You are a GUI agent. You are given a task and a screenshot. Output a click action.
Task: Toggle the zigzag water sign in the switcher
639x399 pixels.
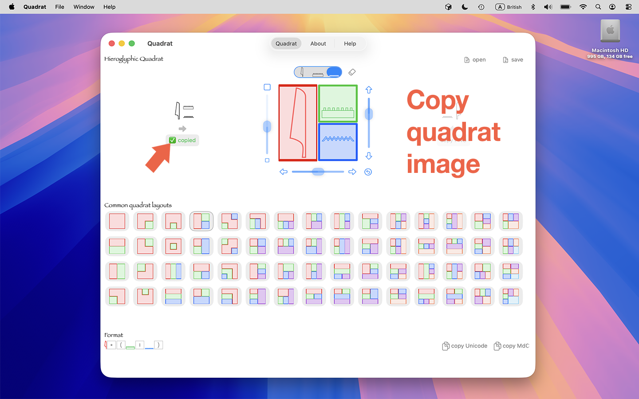point(333,72)
